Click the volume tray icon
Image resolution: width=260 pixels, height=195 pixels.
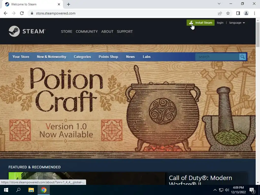[x=227, y=190]
